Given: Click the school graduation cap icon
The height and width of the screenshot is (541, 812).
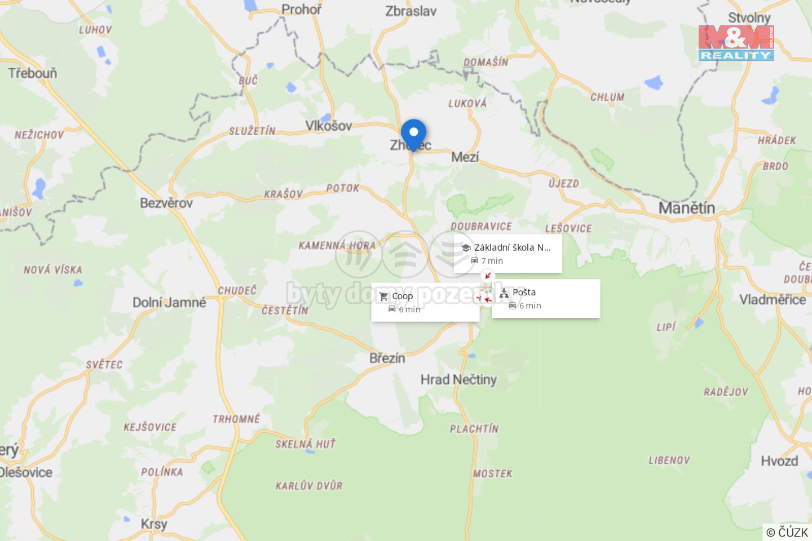Looking at the screenshot, I should coord(466,248).
